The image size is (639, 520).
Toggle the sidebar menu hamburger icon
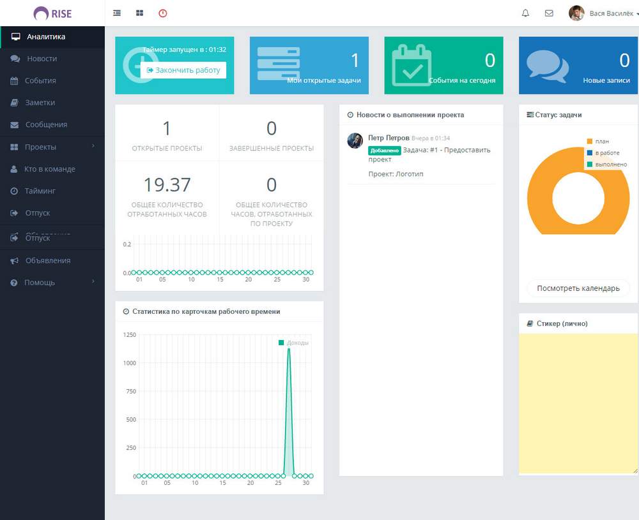(117, 13)
